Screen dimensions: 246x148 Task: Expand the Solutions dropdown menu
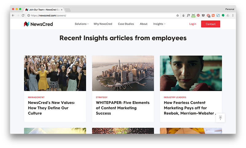coord(82,24)
